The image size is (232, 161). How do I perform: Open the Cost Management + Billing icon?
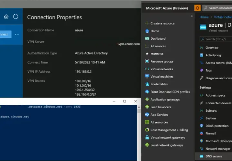coord(147,130)
